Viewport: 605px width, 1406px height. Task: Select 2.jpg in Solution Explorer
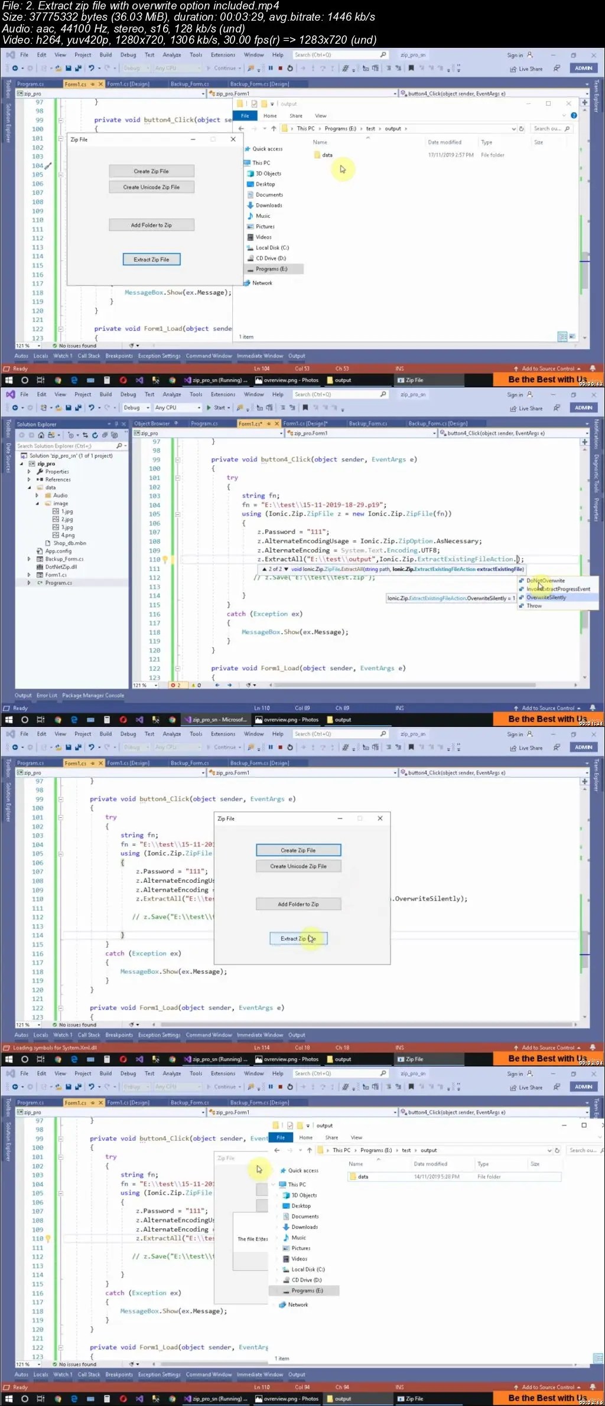click(63, 520)
